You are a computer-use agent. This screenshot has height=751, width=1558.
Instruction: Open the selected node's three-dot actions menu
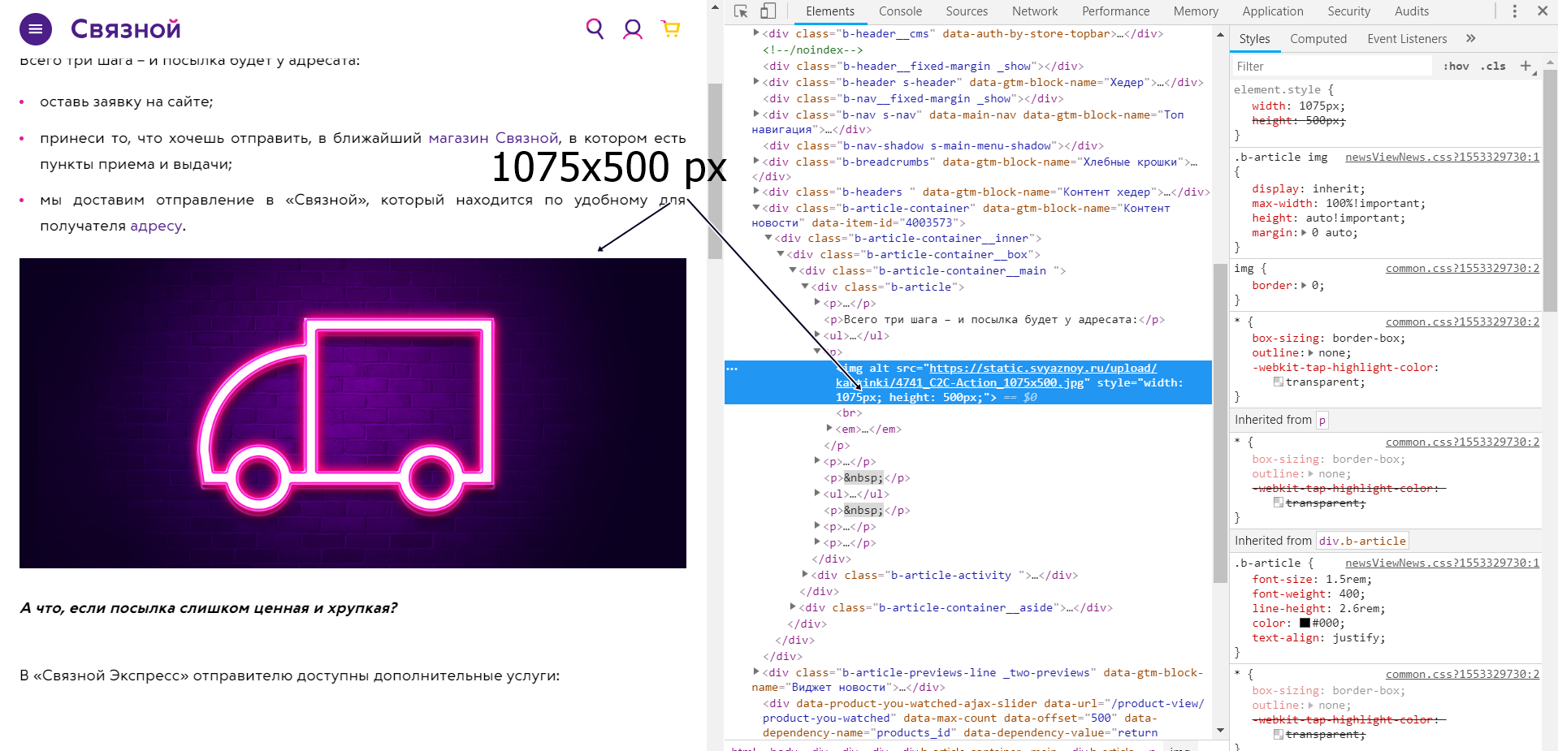tap(732, 369)
